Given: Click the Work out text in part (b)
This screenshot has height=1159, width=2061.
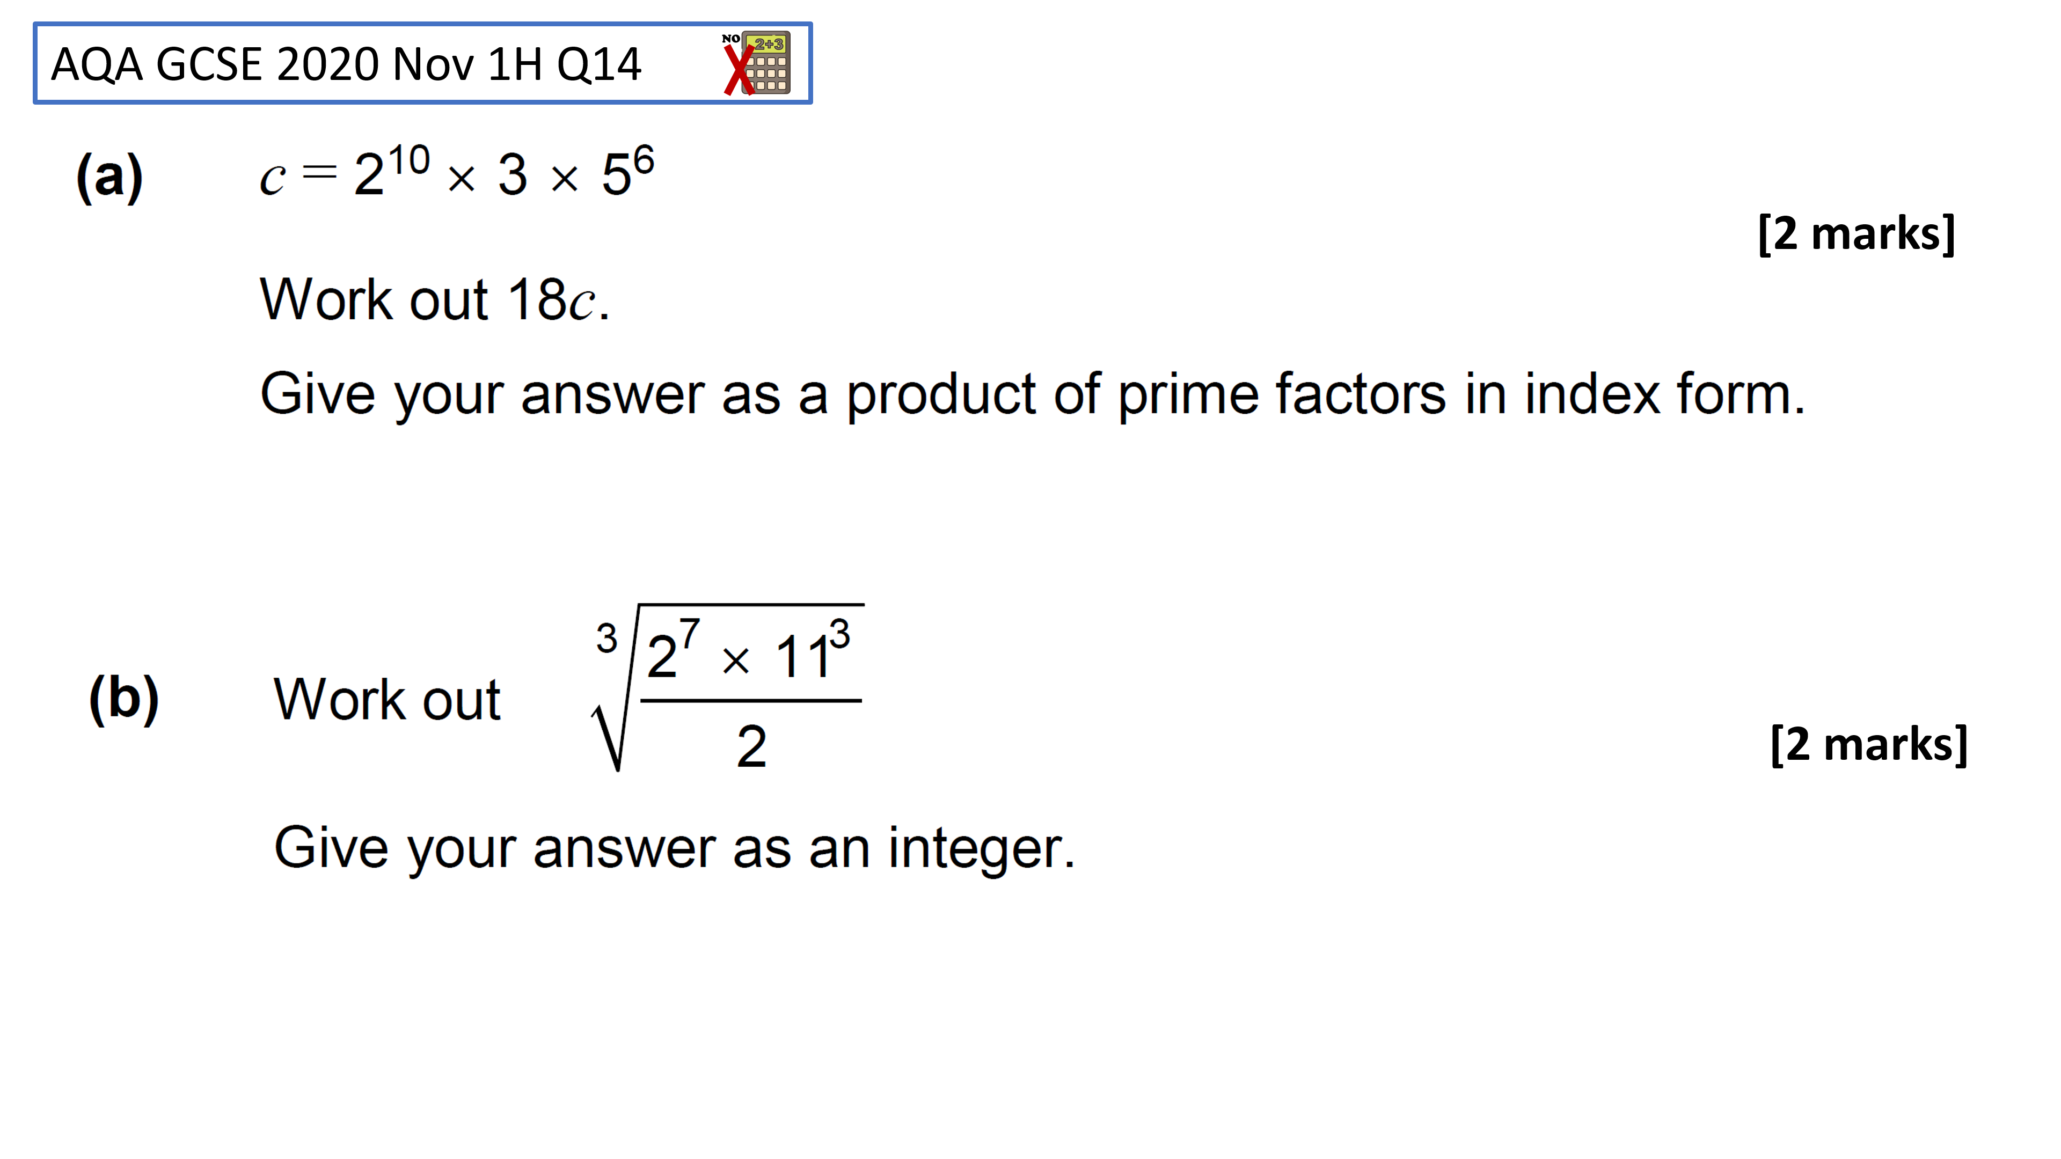Looking at the screenshot, I should point(387,699).
